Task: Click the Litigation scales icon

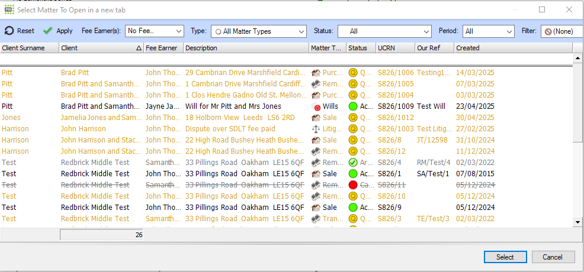Action: (x=316, y=129)
